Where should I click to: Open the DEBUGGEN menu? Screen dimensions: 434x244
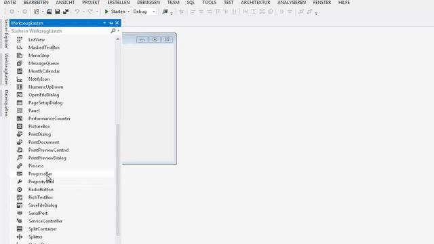(x=149, y=3)
